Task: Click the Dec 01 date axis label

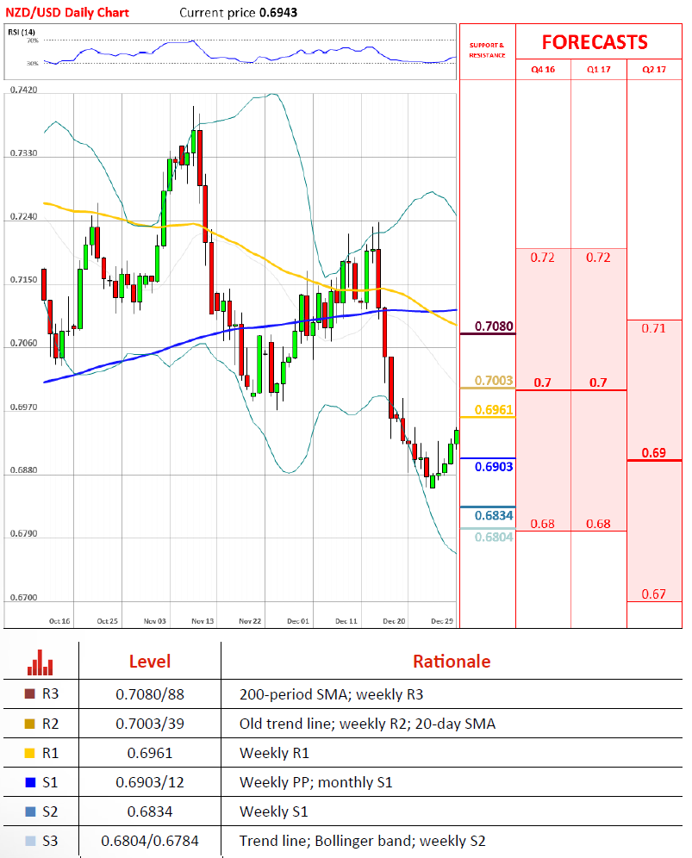Action: [x=298, y=621]
